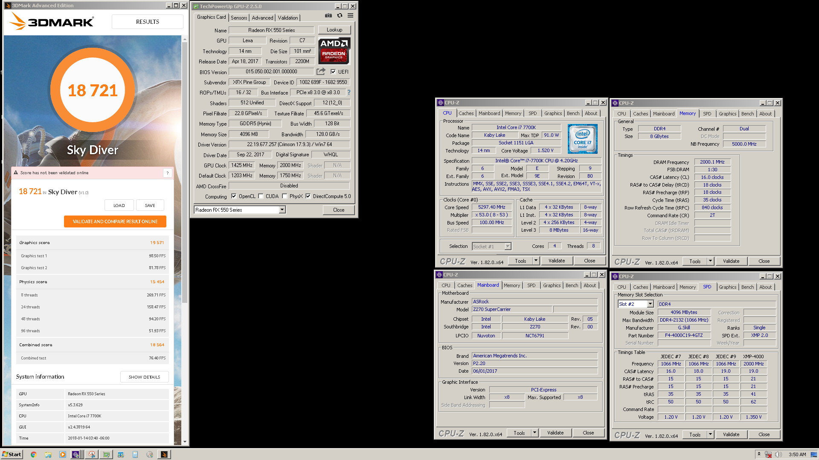Click the monitor chart taskbar icon
The width and height of the screenshot is (819, 460).
pos(121,454)
